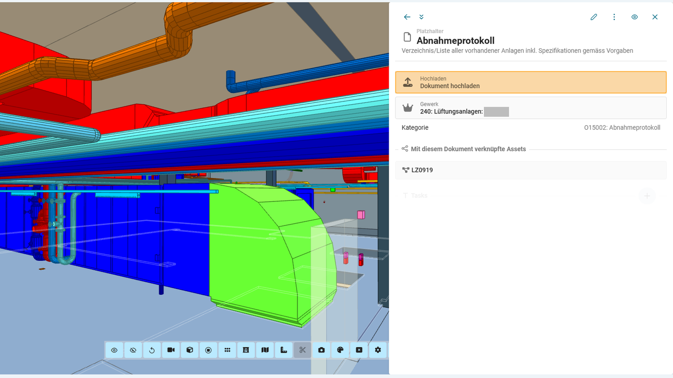Go back with the left arrow icon

point(407,17)
